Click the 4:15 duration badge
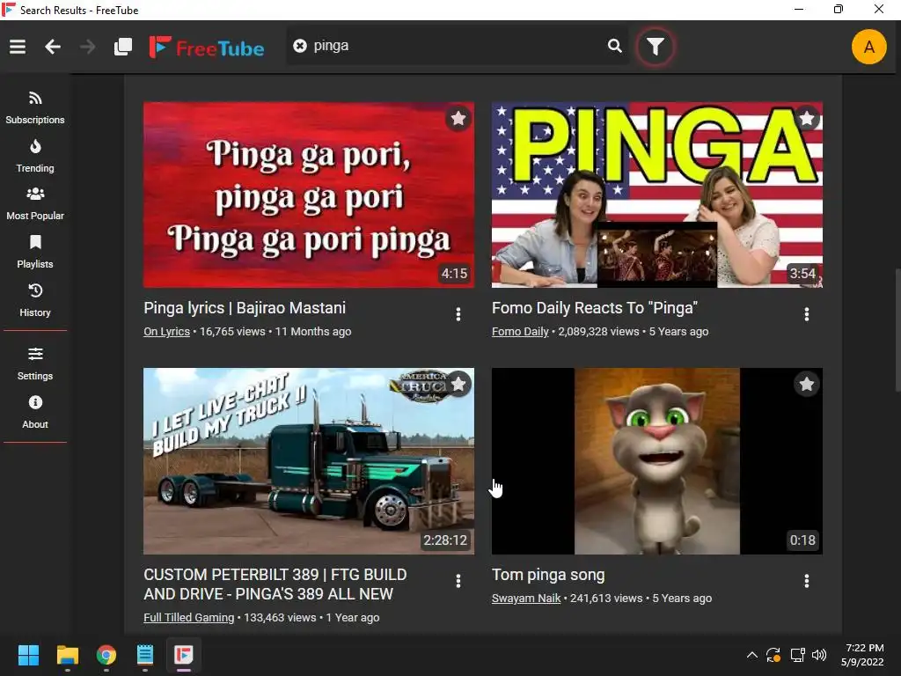This screenshot has width=901, height=676. (x=454, y=274)
